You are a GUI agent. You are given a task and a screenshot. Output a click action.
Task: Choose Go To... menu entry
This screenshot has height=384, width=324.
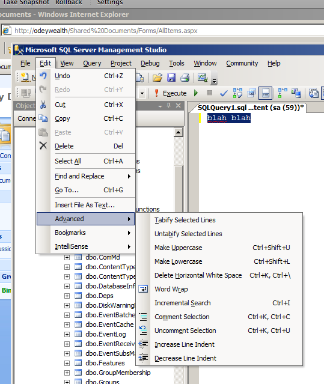pos(86,190)
